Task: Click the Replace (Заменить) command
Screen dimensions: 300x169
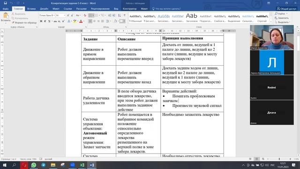Action: [x=282, y=18]
